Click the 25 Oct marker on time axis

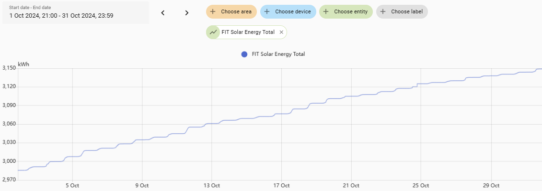(x=420, y=185)
